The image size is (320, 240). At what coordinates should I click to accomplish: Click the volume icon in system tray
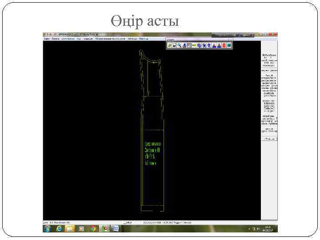pos(258,229)
